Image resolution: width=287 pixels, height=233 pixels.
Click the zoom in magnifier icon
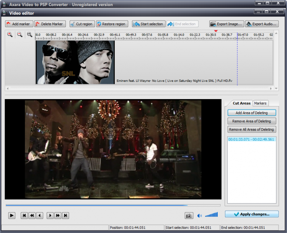pos(10,35)
